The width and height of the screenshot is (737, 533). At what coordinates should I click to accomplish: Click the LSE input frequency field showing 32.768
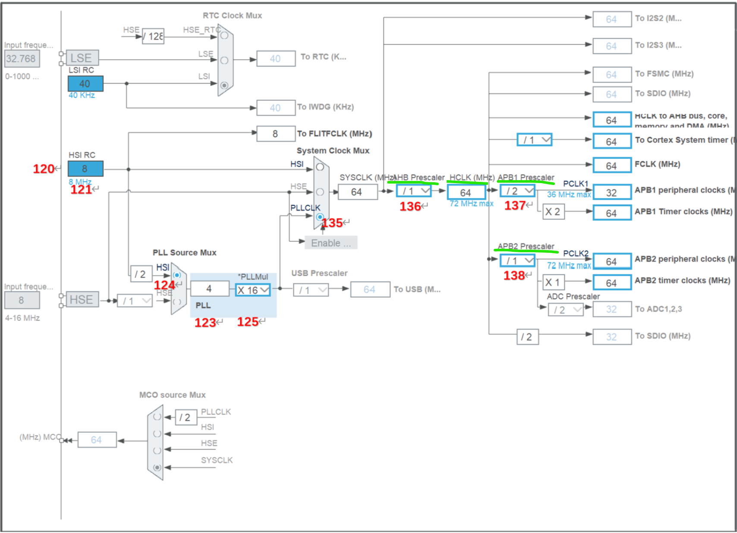pyautogui.click(x=22, y=58)
